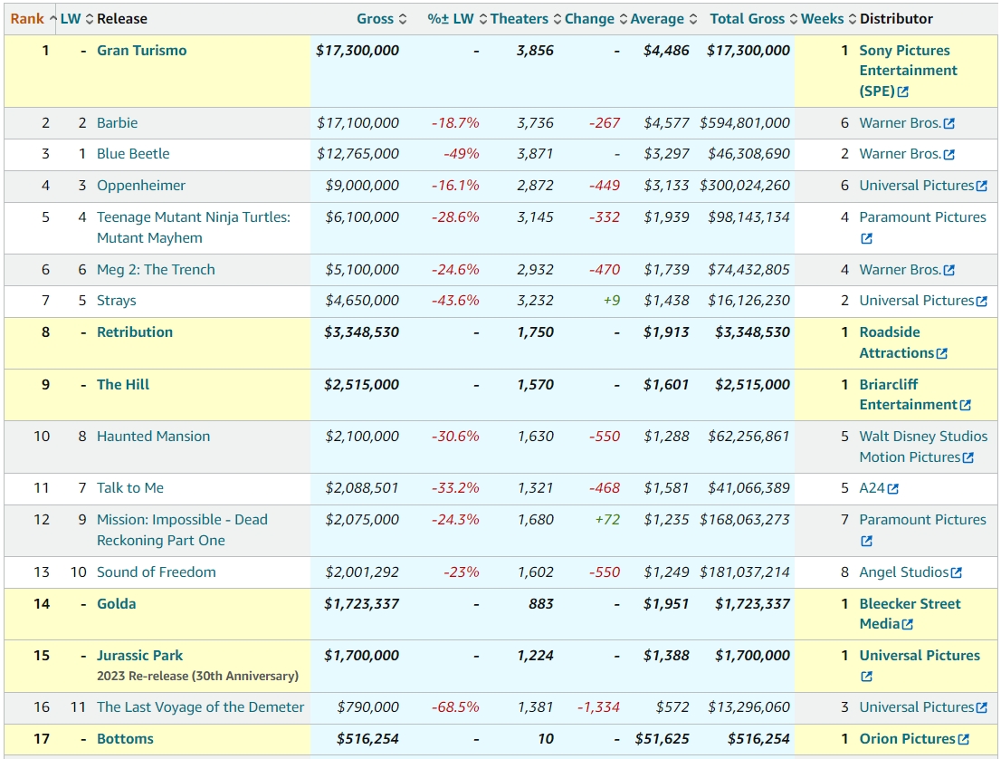This screenshot has width=1001, height=759.
Task: Open the Gran Turismo release page
Action: pyautogui.click(x=142, y=51)
